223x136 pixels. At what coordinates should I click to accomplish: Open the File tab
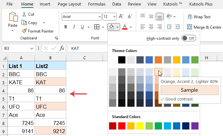[9, 4]
